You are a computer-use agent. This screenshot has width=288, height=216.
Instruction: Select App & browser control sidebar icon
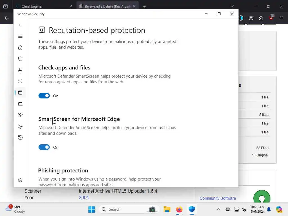[x=20, y=93]
